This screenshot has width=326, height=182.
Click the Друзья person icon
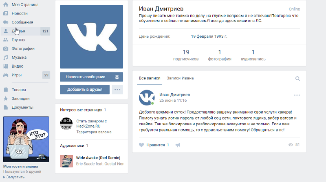(6, 31)
